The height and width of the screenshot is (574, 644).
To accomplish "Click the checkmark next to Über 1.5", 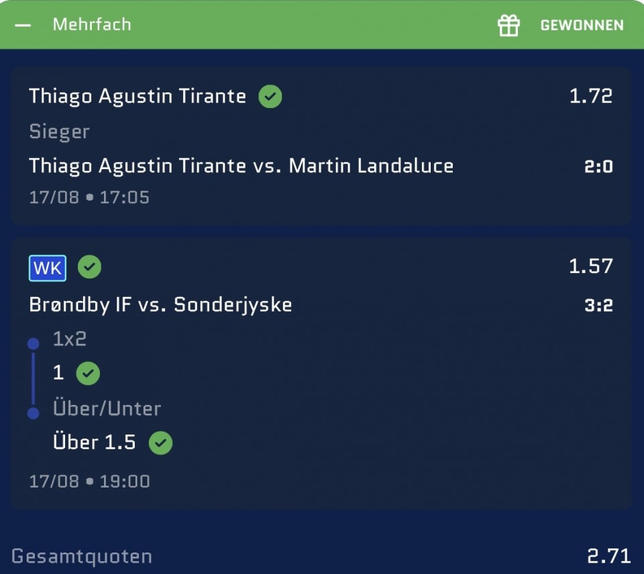I will [160, 443].
